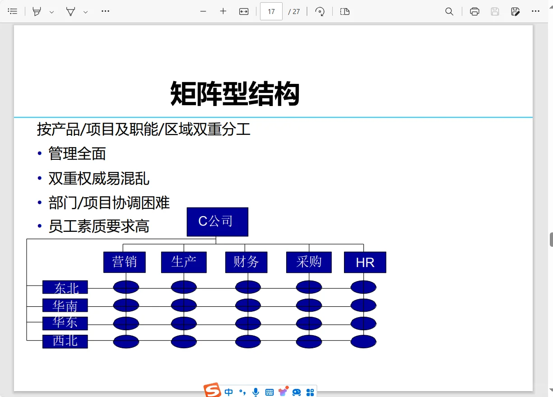Click the Save As icon
This screenshot has width=553, height=397.
tap(516, 11)
